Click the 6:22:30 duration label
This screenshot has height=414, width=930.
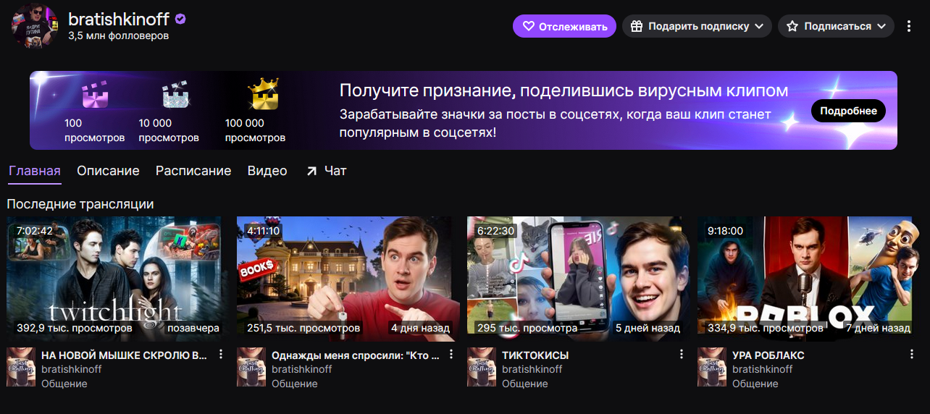tap(495, 231)
